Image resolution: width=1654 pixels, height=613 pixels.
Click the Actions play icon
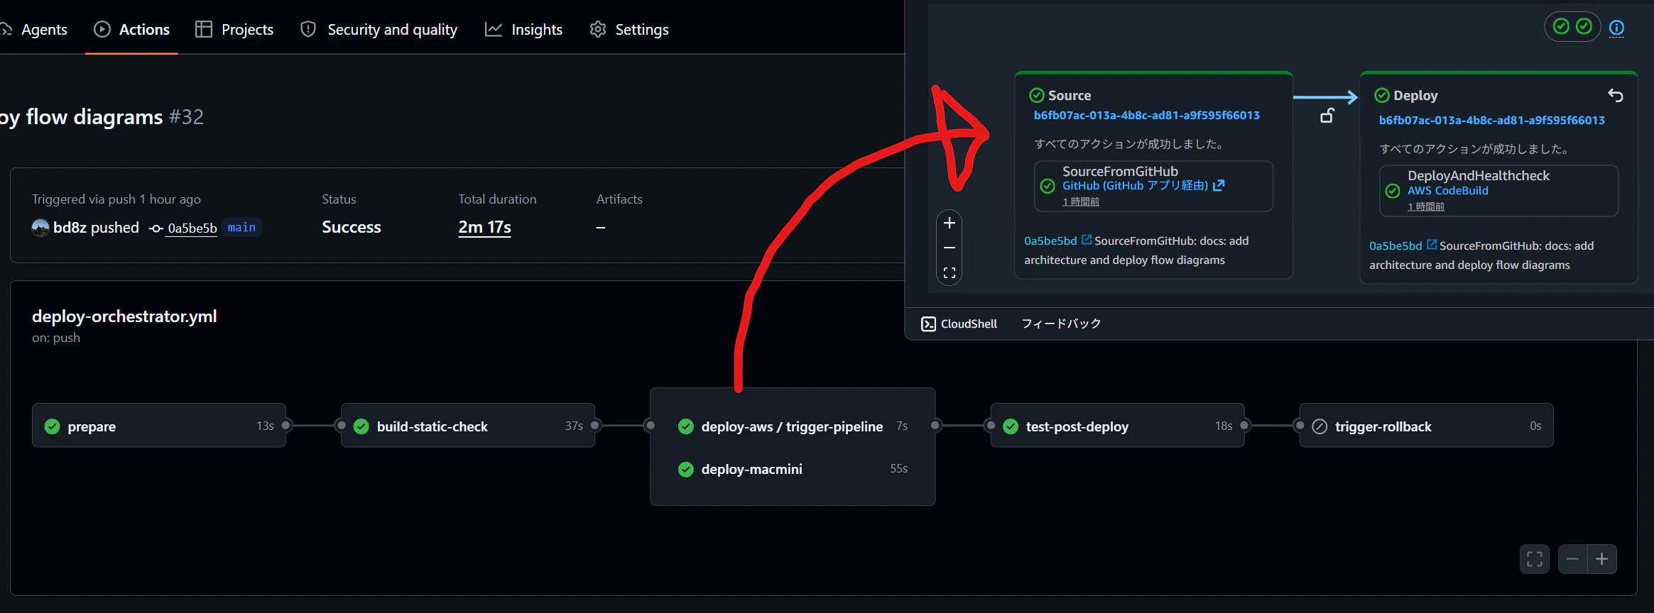[102, 29]
